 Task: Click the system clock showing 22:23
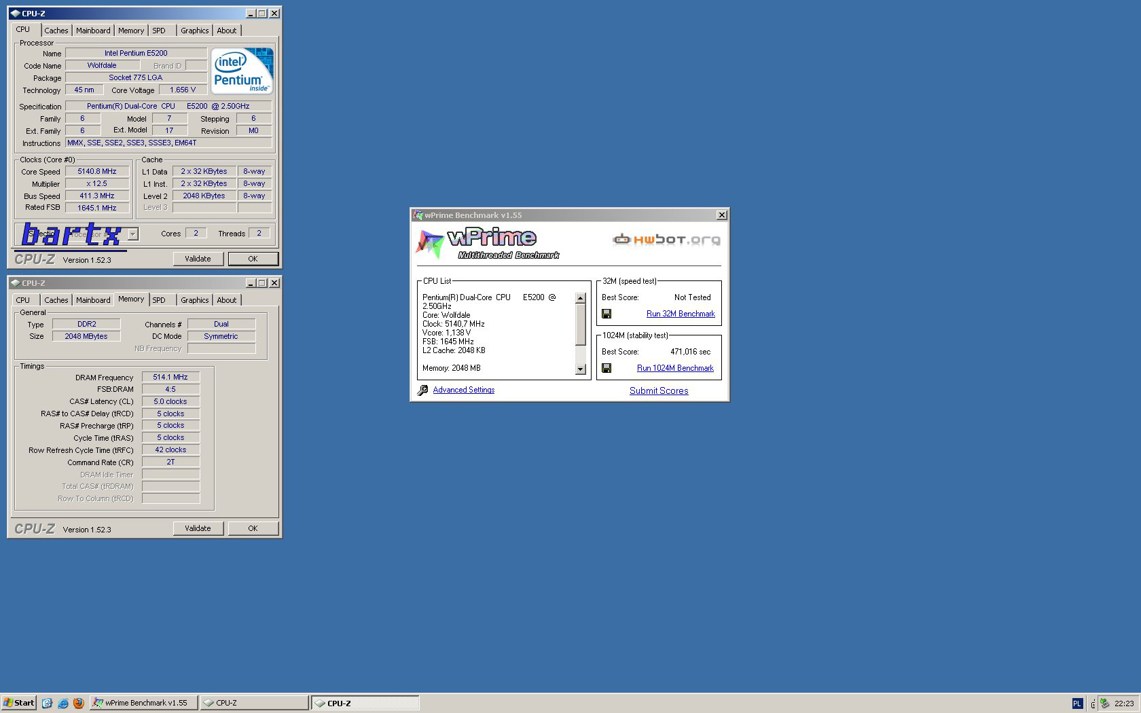point(1123,703)
